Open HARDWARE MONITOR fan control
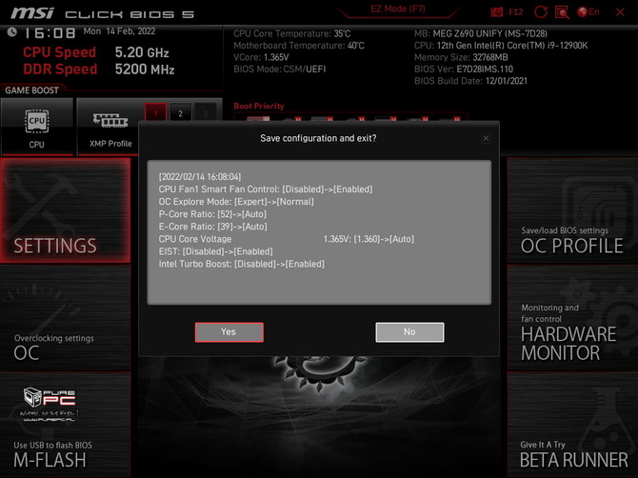 [x=572, y=318]
